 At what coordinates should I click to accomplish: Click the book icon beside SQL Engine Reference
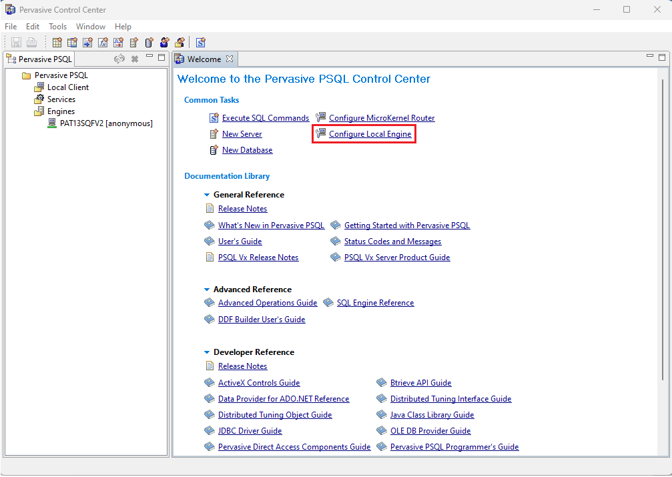(328, 303)
